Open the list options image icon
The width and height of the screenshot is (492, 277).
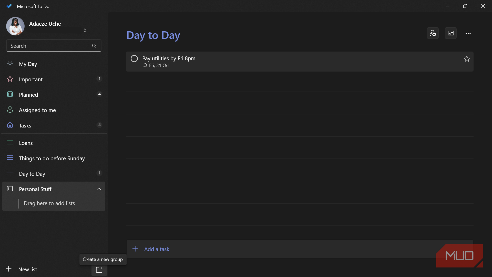[450, 33]
